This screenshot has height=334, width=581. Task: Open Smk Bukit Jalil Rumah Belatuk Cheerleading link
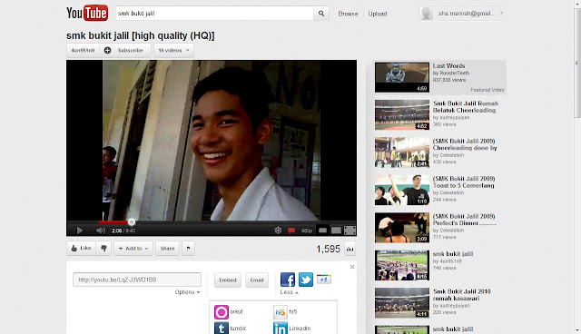pyautogui.click(x=466, y=106)
